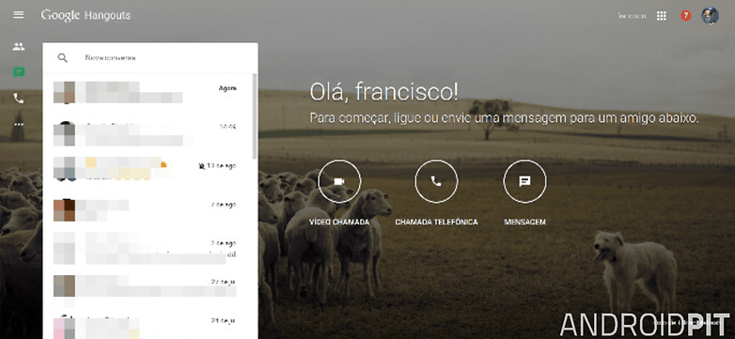This screenshot has height=339, width=735.
Task: Open the Phone calls sidebar icon
Action: pos(19,99)
